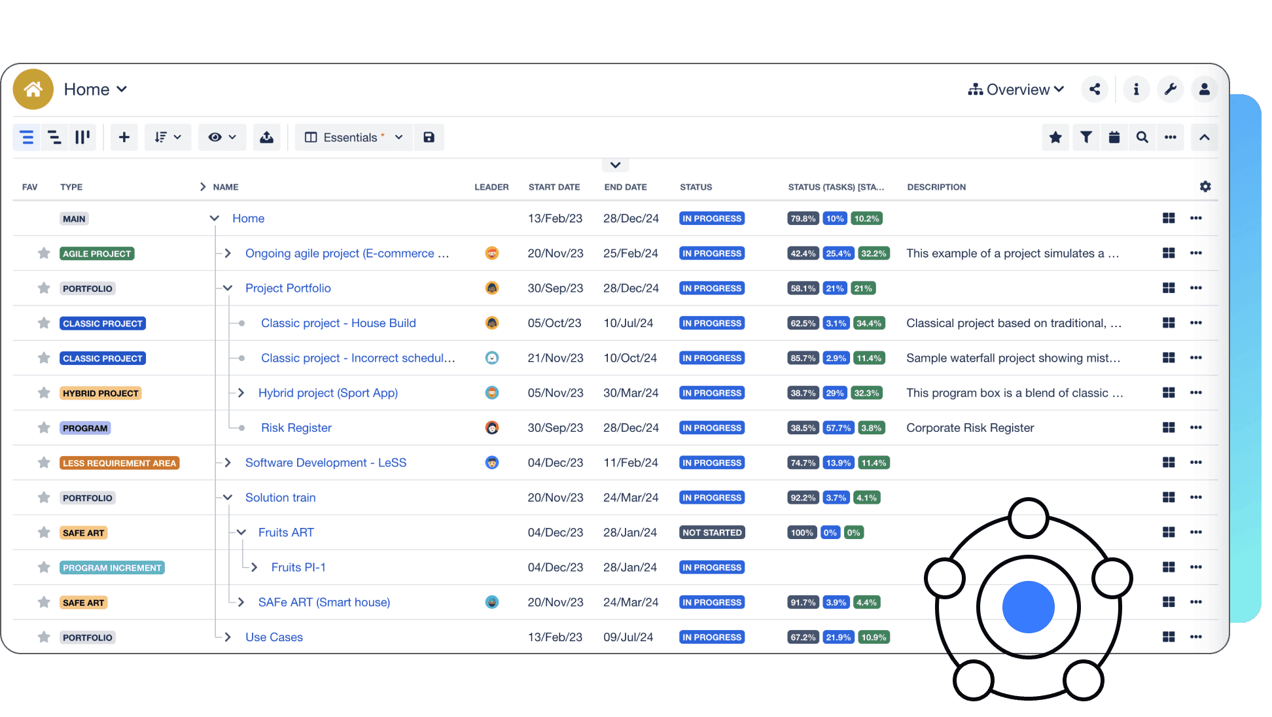
Task: Toggle favorite star for Solution train row
Action: 44,498
